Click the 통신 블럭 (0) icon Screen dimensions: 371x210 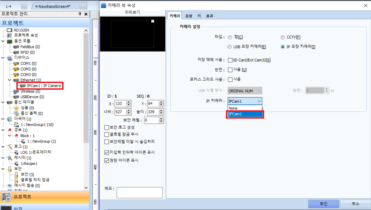(x=16, y=113)
